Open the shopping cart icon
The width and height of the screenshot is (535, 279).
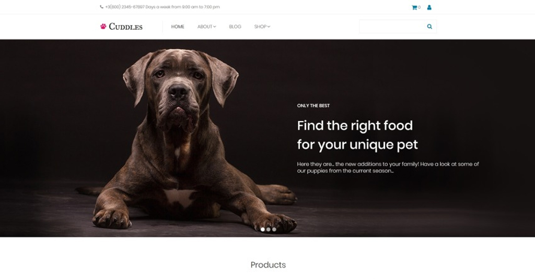[414, 7]
